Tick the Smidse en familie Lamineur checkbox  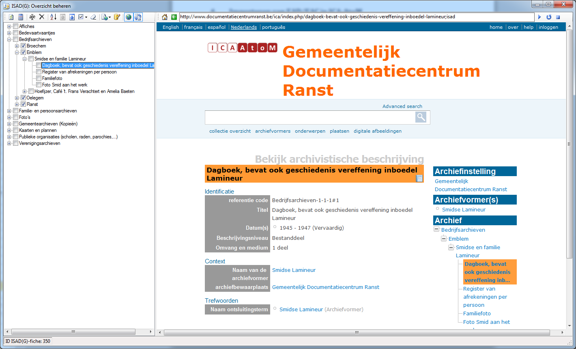tap(31, 59)
